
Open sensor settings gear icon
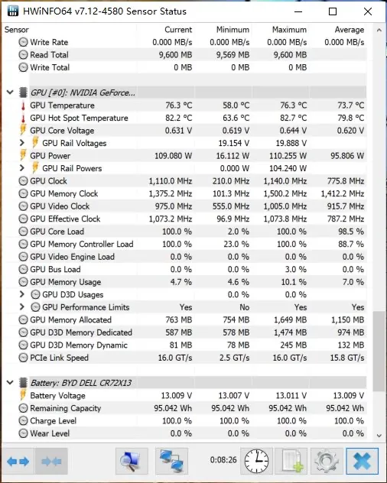click(x=327, y=461)
